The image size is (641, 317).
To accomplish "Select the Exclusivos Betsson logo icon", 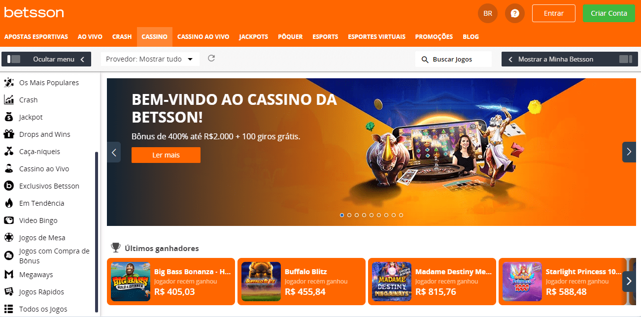I will pos(9,186).
